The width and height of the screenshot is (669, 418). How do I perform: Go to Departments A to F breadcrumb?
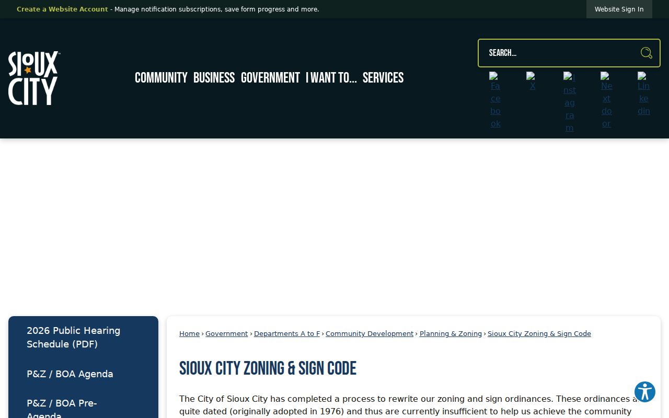point(287,334)
